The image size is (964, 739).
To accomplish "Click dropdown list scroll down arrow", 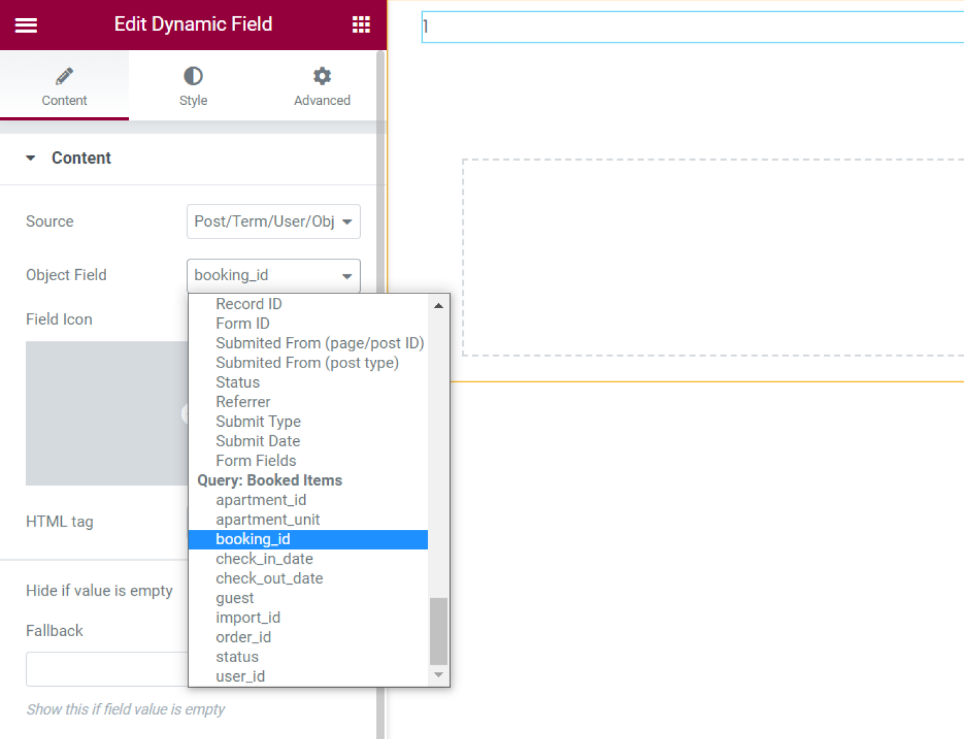I will (438, 675).
